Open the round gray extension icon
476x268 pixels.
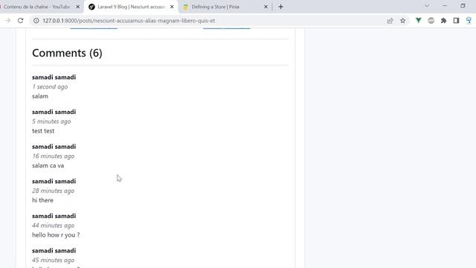(431, 20)
